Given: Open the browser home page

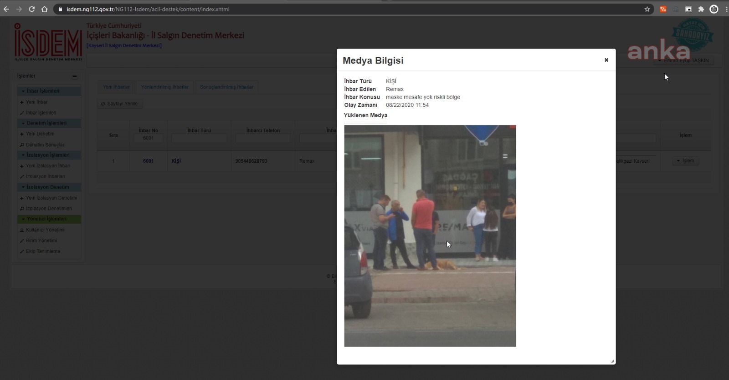Looking at the screenshot, I should [x=45, y=9].
